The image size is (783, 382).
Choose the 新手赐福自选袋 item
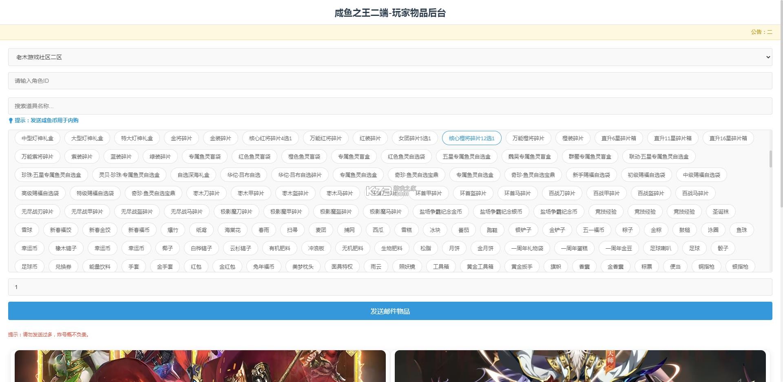591,175
